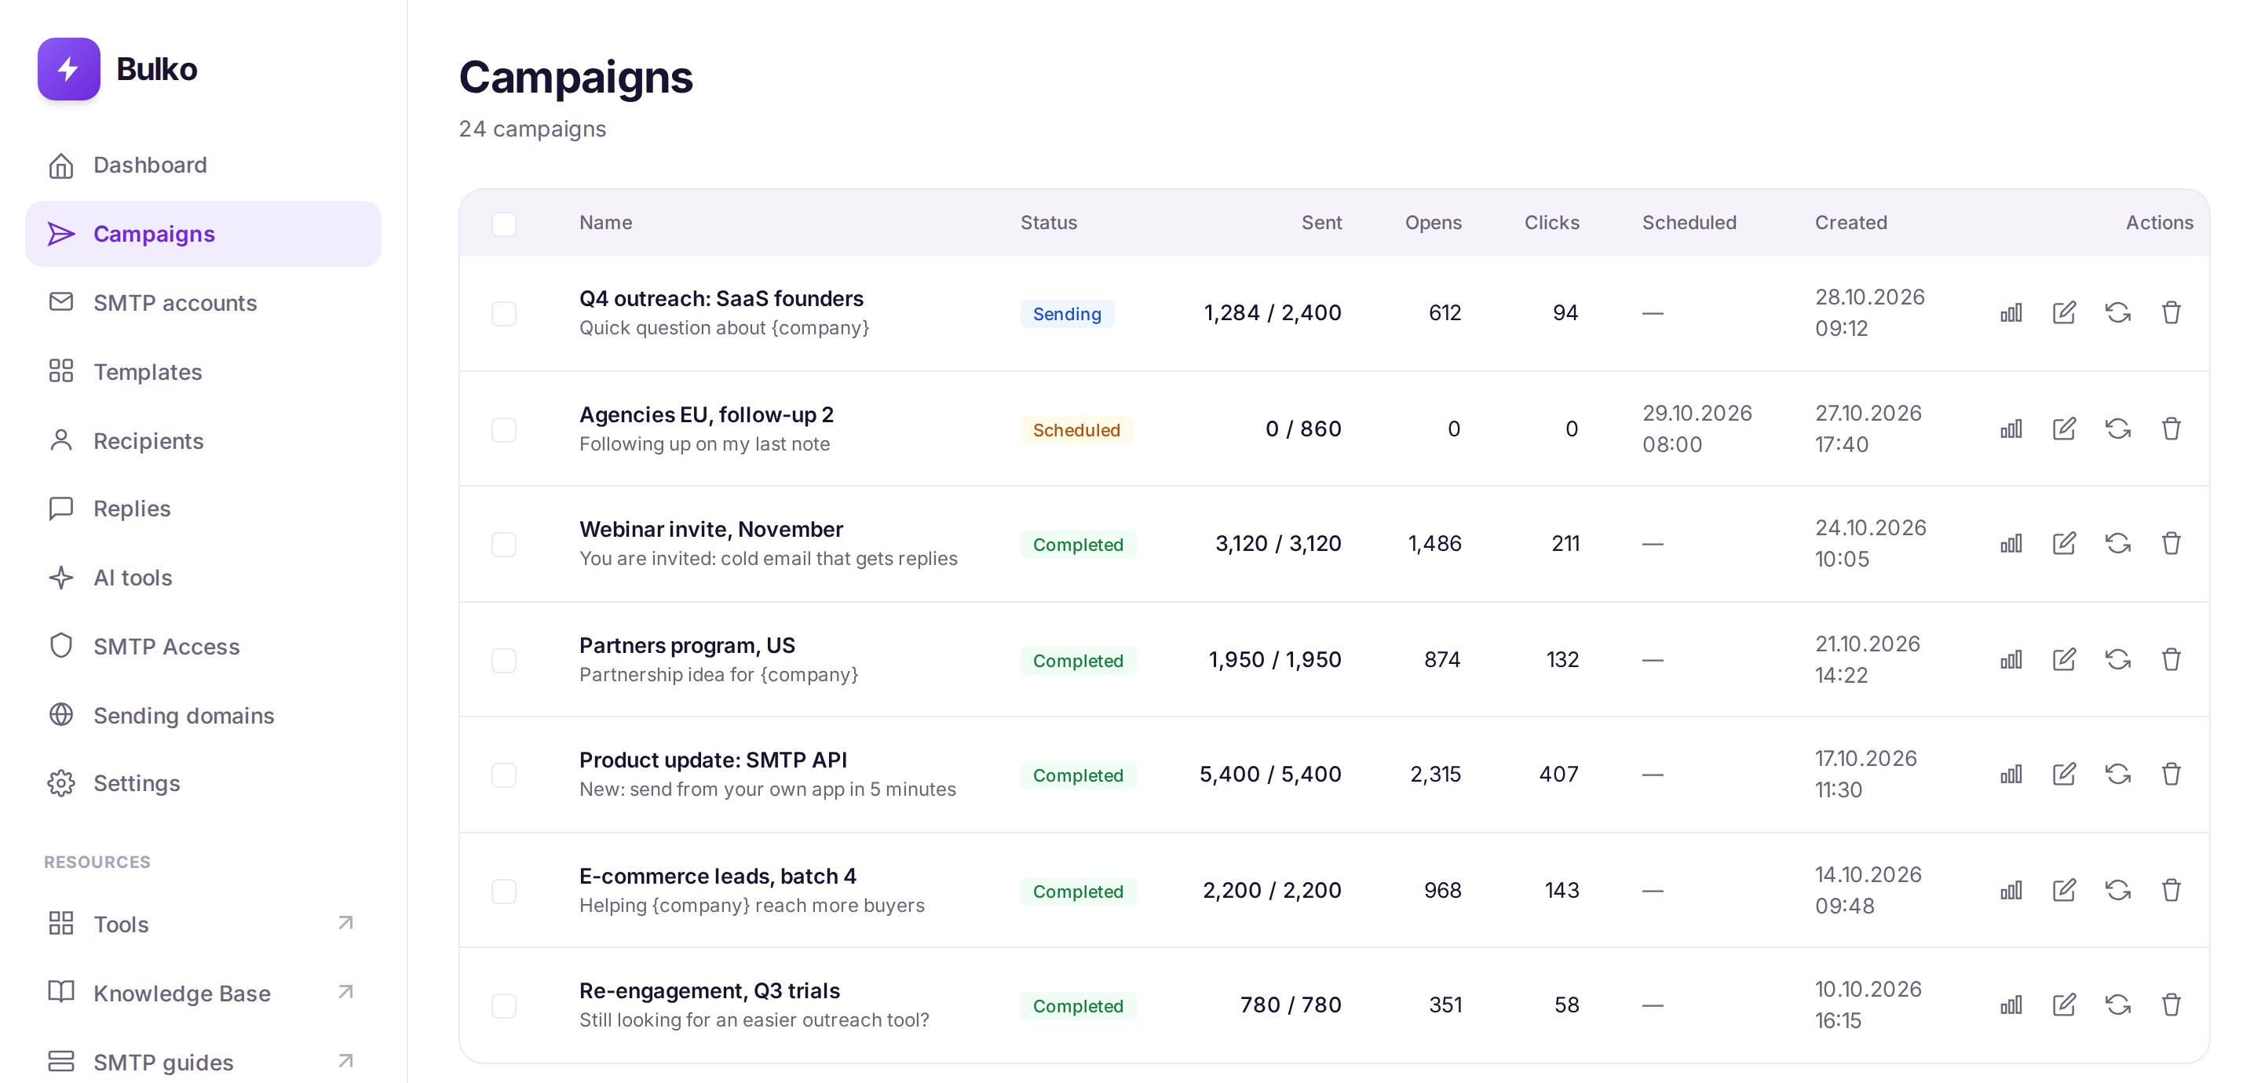Resend the Webinar invite, November campaign
This screenshot has width=2261, height=1083.
(x=2118, y=543)
